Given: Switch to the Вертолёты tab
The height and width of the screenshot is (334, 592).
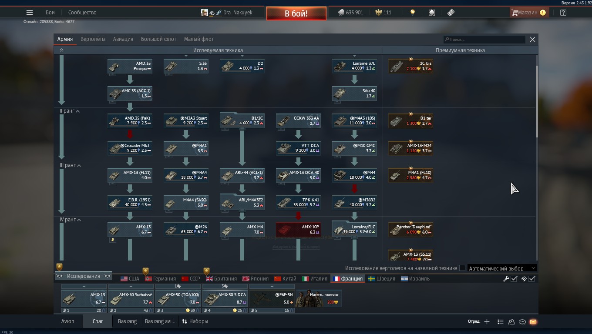Looking at the screenshot, I should point(93,39).
